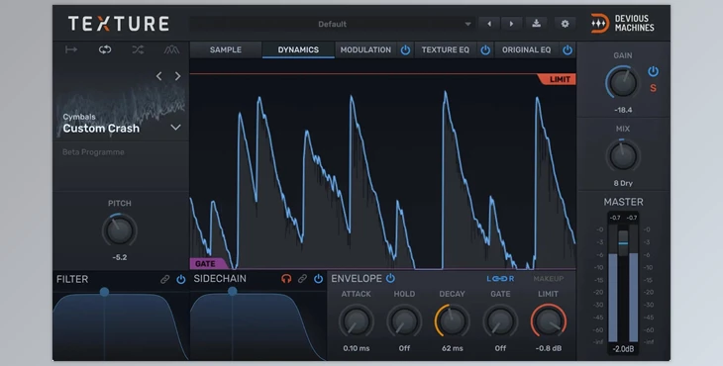Image resolution: width=723 pixels, height=366 pixels.
Task: Select the shuffle playback mode icon
Action: tap(138, 49)
